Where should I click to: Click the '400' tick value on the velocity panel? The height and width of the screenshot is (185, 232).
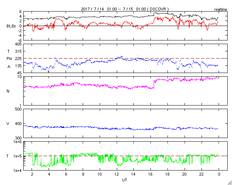(18, 124)
